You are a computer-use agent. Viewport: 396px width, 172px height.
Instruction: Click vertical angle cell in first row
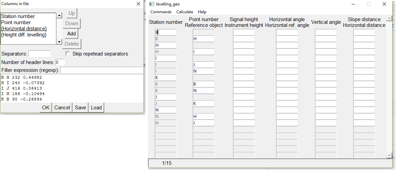coord(326,32)
